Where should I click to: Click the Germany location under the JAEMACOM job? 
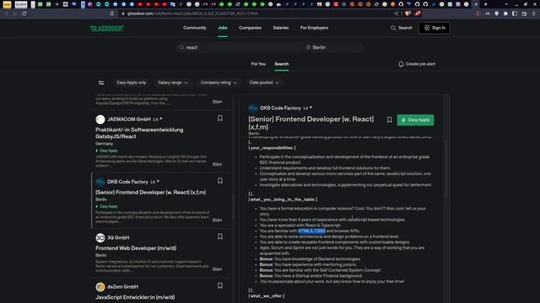pos(104,144)
